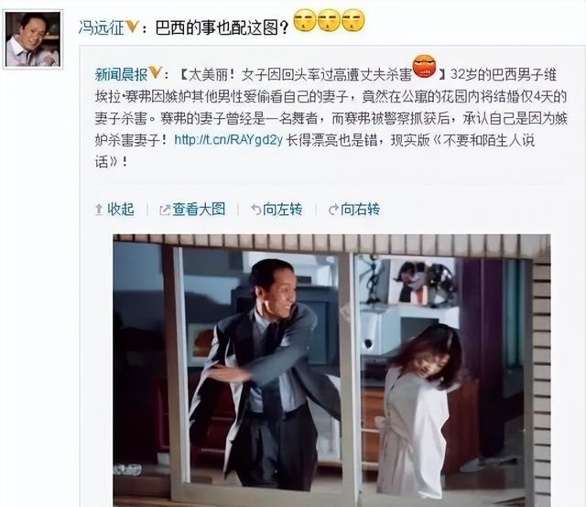Click the counterclockwise arrow icon

click(x=256, y=210)
